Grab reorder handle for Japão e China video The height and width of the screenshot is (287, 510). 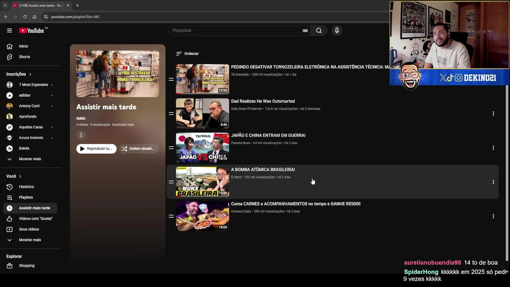[171, 148]
